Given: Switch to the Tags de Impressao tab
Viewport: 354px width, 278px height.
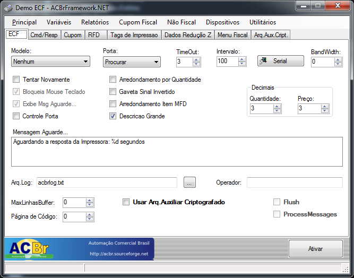Looking at the screenshot, I should point(134,35).
